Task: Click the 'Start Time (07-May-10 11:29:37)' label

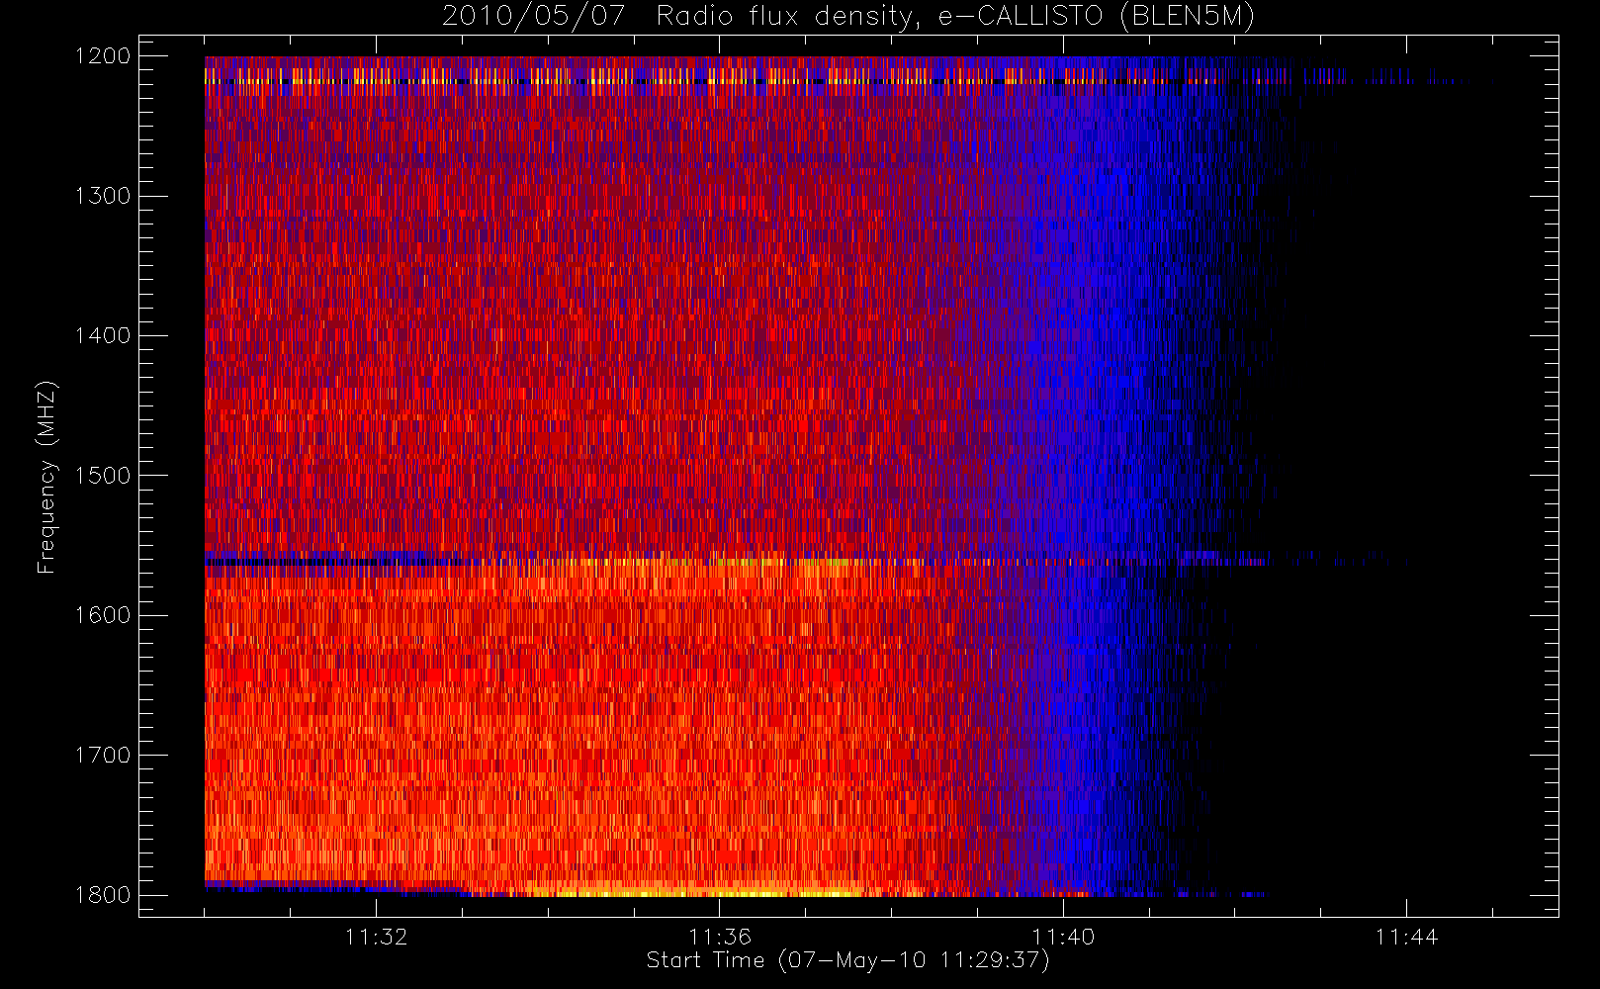Action: click(x=848, y=960)
